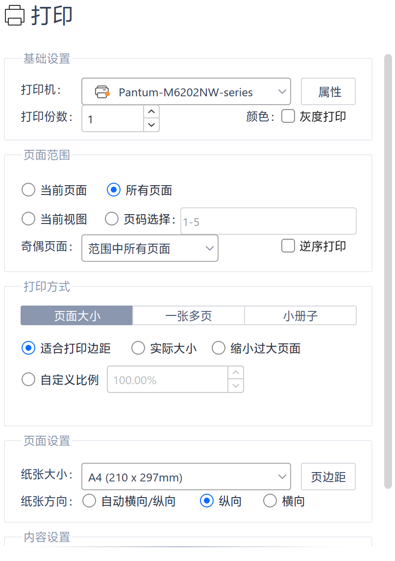Select the 页码选择 radio option
This screenshot has width=395, height=561.
[x=112, y=219]
